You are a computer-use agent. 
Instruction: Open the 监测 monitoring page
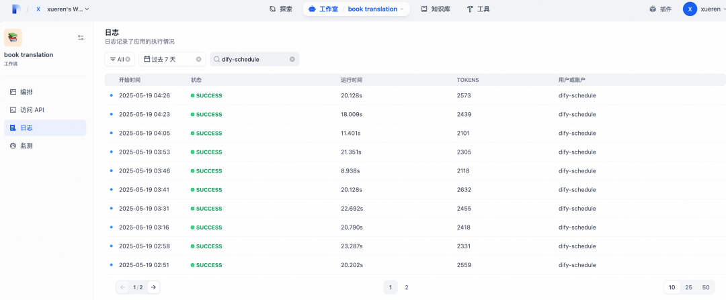45,146
